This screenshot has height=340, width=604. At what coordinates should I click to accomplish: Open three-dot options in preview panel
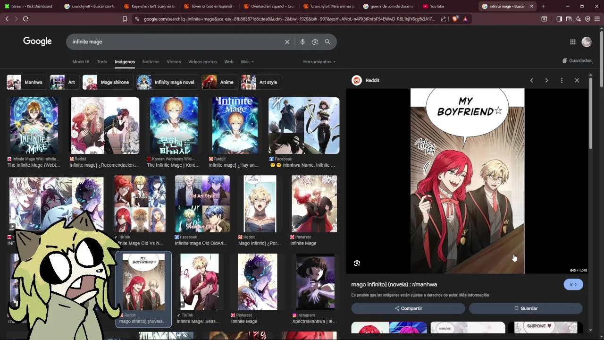click(562, 80)
